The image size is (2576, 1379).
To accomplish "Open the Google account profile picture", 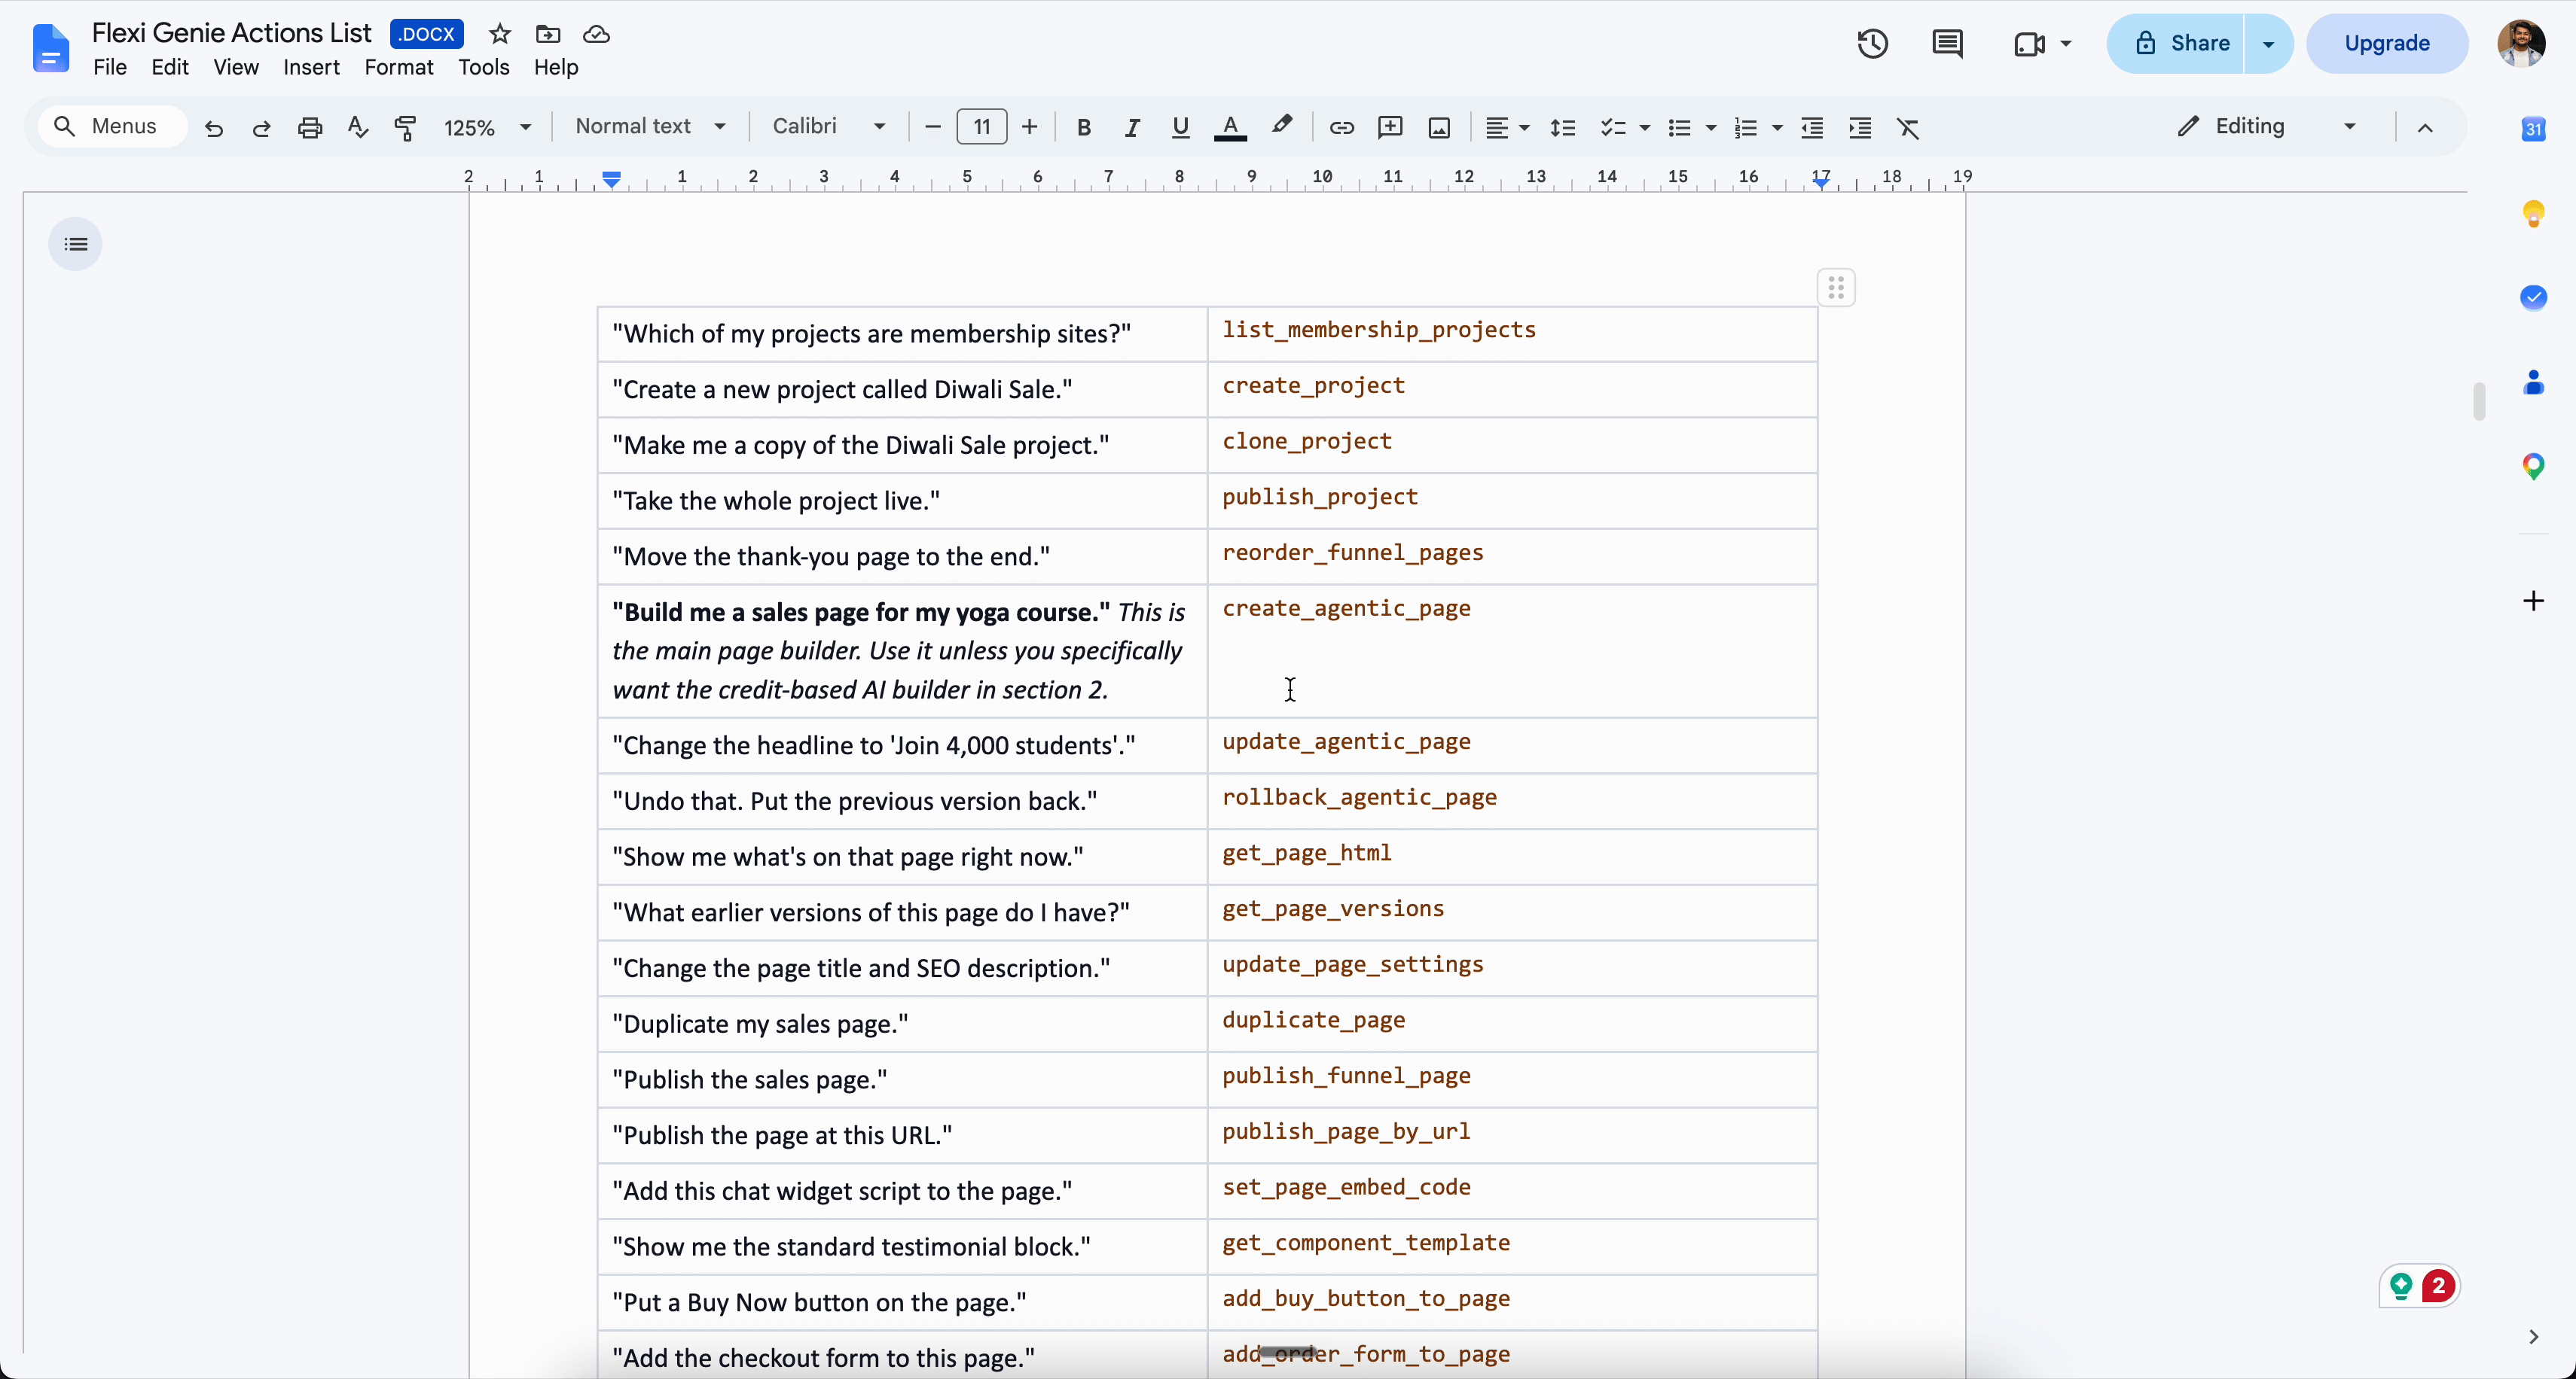I will point(2521,44).
